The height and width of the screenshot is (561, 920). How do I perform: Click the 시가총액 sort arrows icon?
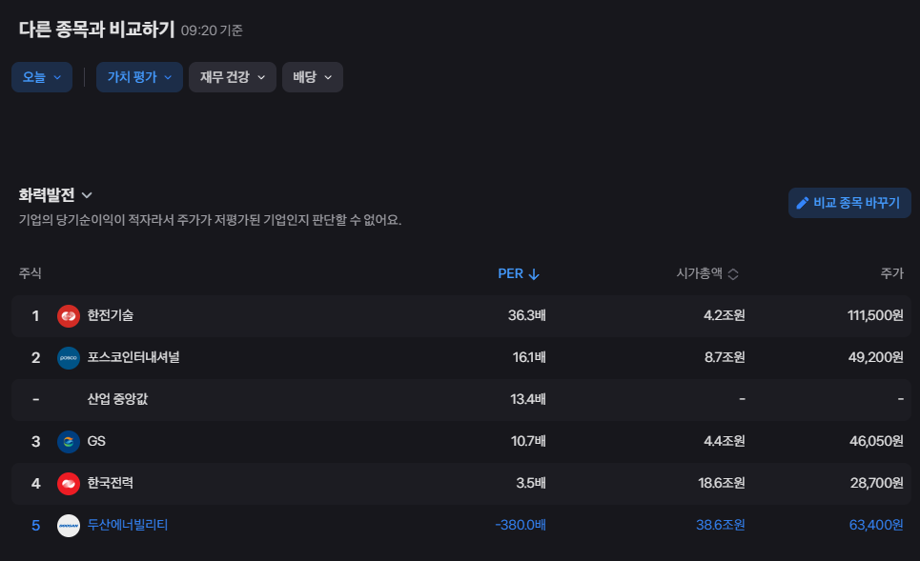tap(733, 273)
